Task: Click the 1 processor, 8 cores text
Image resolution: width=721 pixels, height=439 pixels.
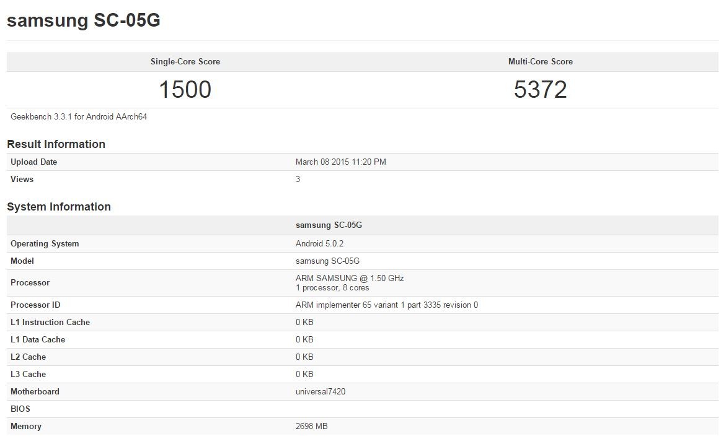Action: 332,287
